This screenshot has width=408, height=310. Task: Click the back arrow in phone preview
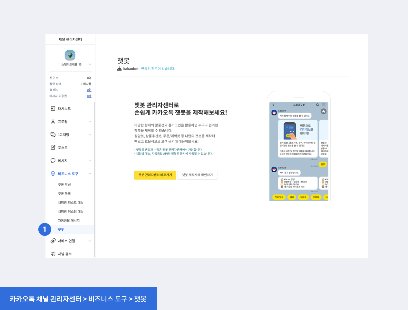coord(273,105)
